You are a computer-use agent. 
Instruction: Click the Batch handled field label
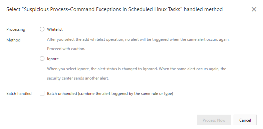(x=19, y=94)
